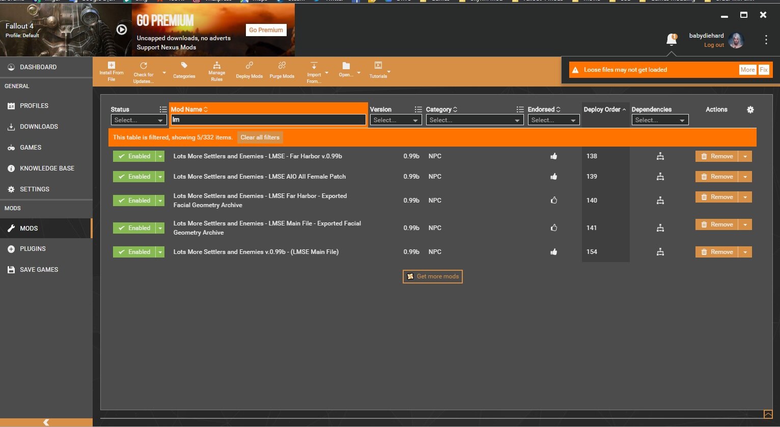The width and height of the screenshot is (780, 427).
Task: Expand Check for Updates dropdown arrow
Action: point(164,73)
